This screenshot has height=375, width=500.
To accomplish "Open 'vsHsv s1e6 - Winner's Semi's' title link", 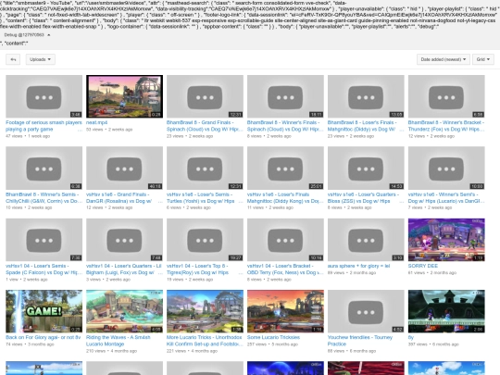I will coord(446,197).
